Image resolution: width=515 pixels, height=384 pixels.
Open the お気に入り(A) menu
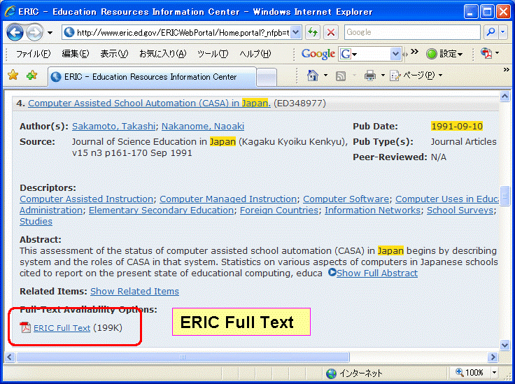tap(162, 53)
